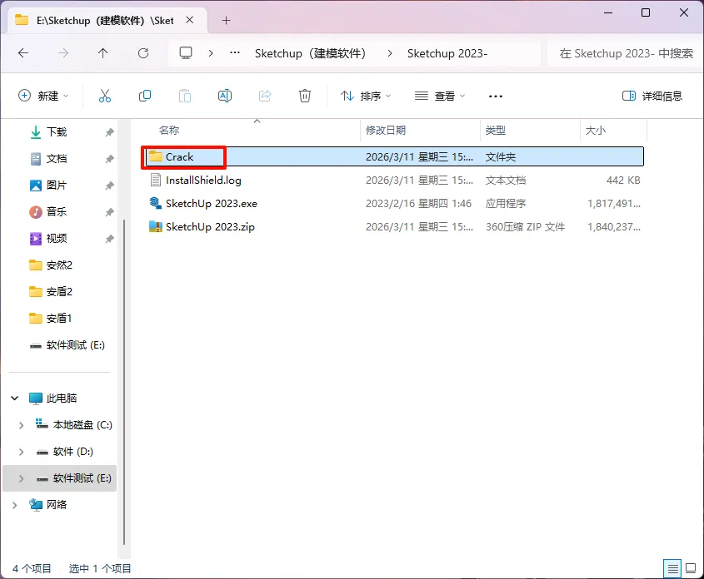Click SketchUp 2023.exe date 2023/2/16
704x579 pixels.
pos(418,204)
